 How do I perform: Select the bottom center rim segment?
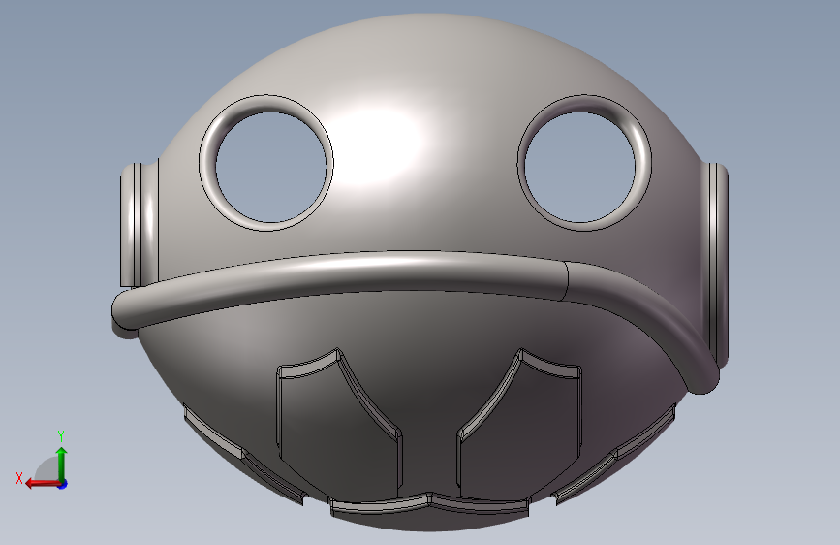[x=430, y=505]
